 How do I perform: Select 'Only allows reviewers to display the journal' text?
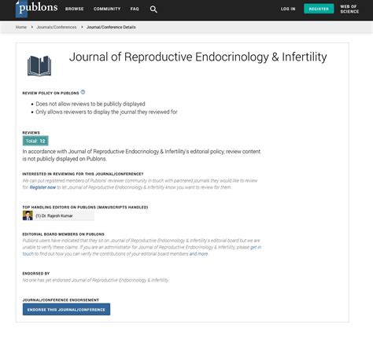coord(106,112)
